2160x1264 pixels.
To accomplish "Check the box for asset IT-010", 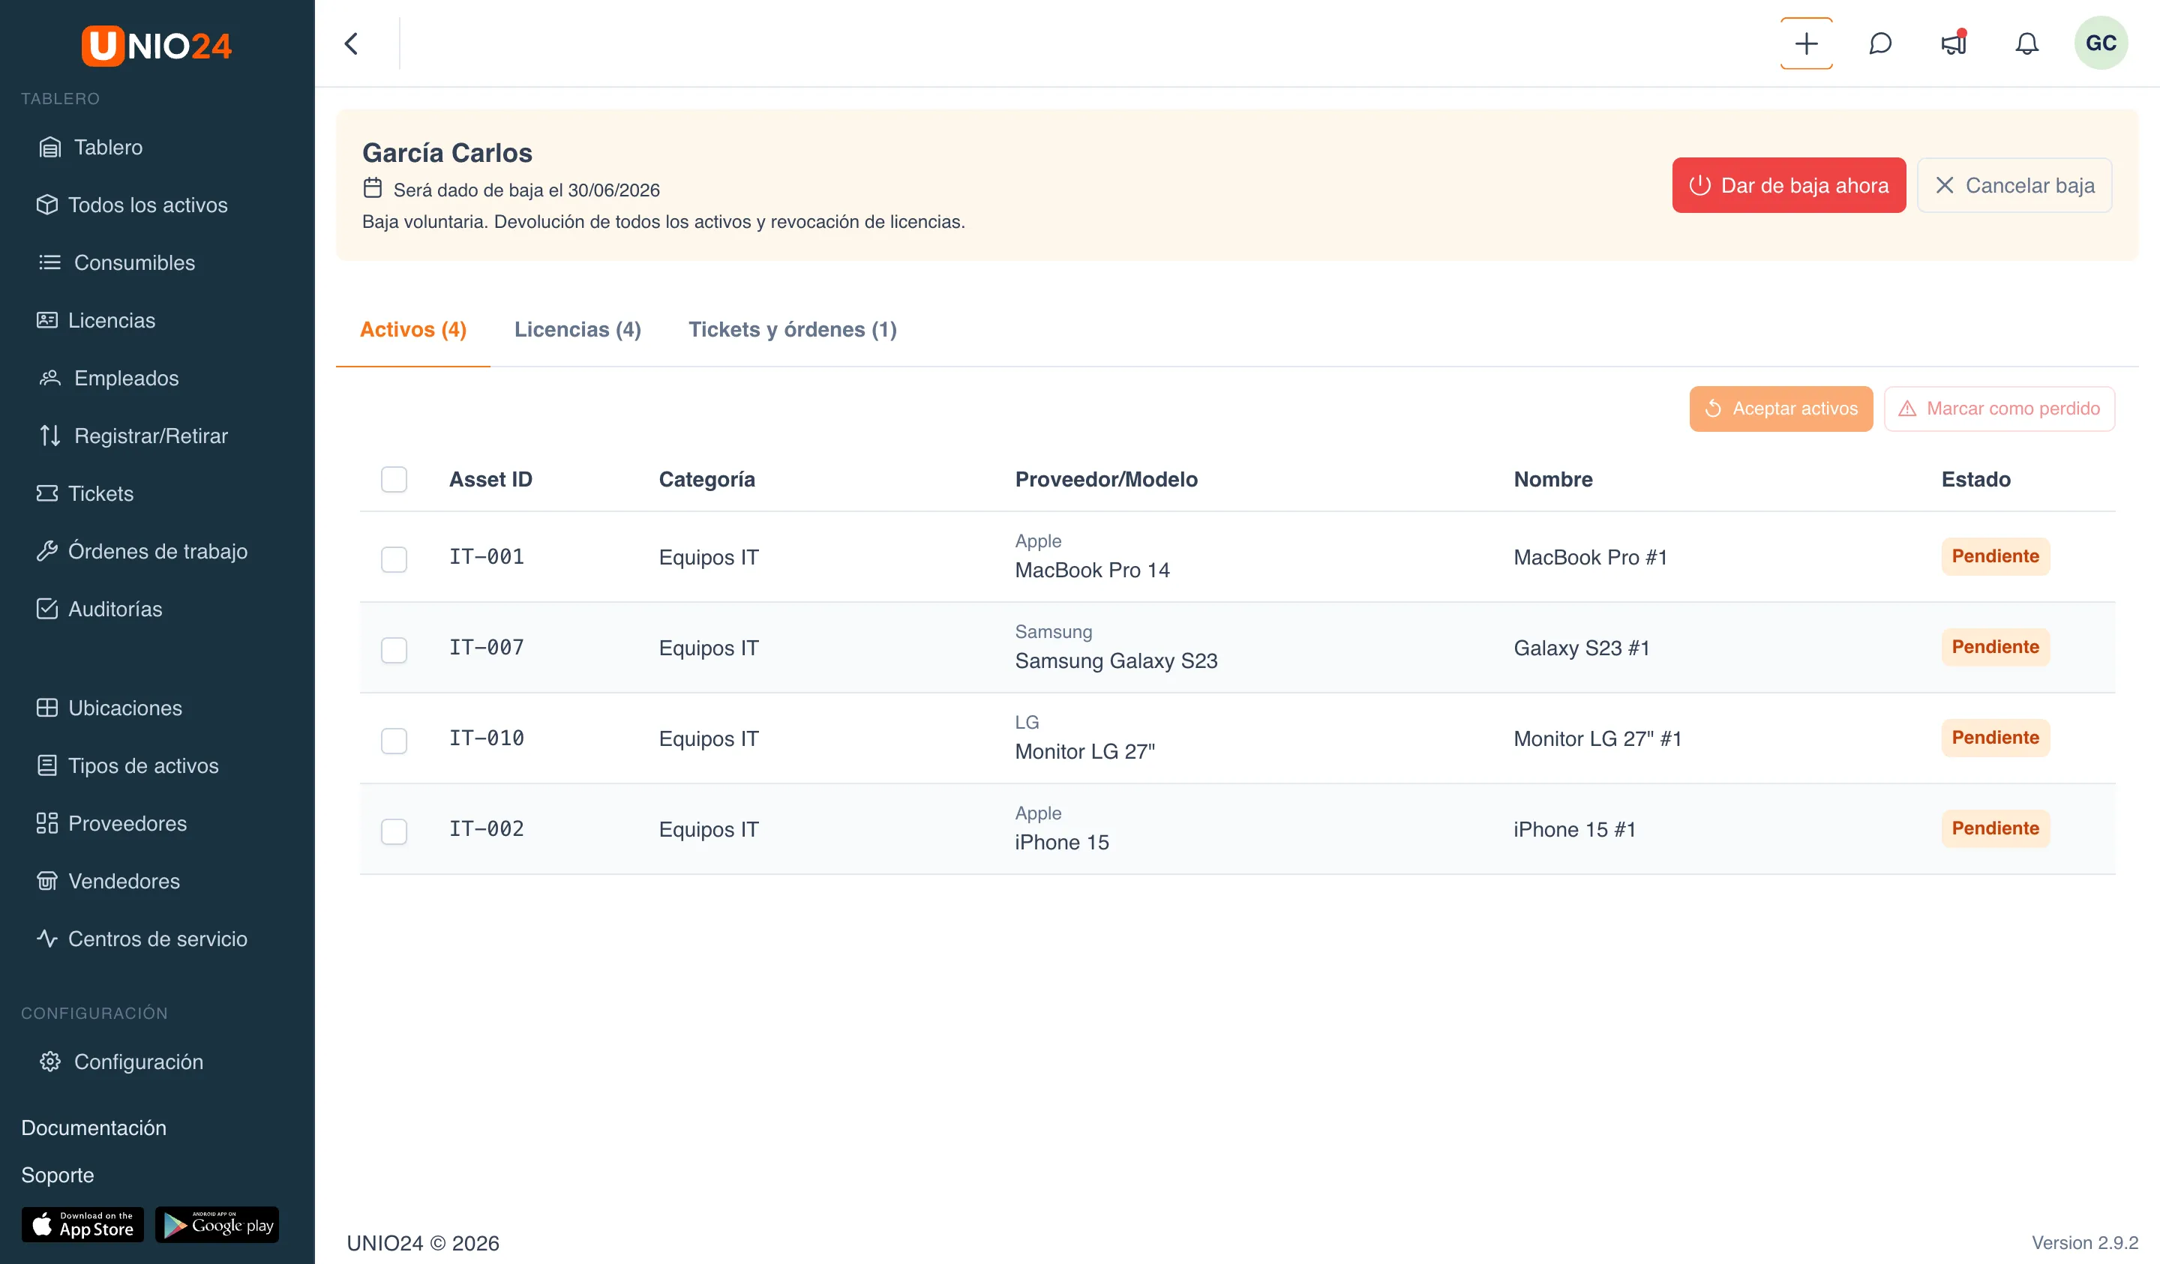I will 394,741.
